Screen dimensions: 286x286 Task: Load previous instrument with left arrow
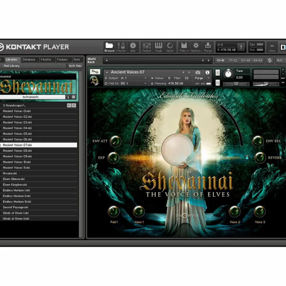[183, 72]
